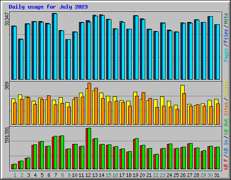Image resolution: width=231 pixels, height=180 pixels.
Task: Click day label 23 on the x-axis
Action: pos(162,175)
